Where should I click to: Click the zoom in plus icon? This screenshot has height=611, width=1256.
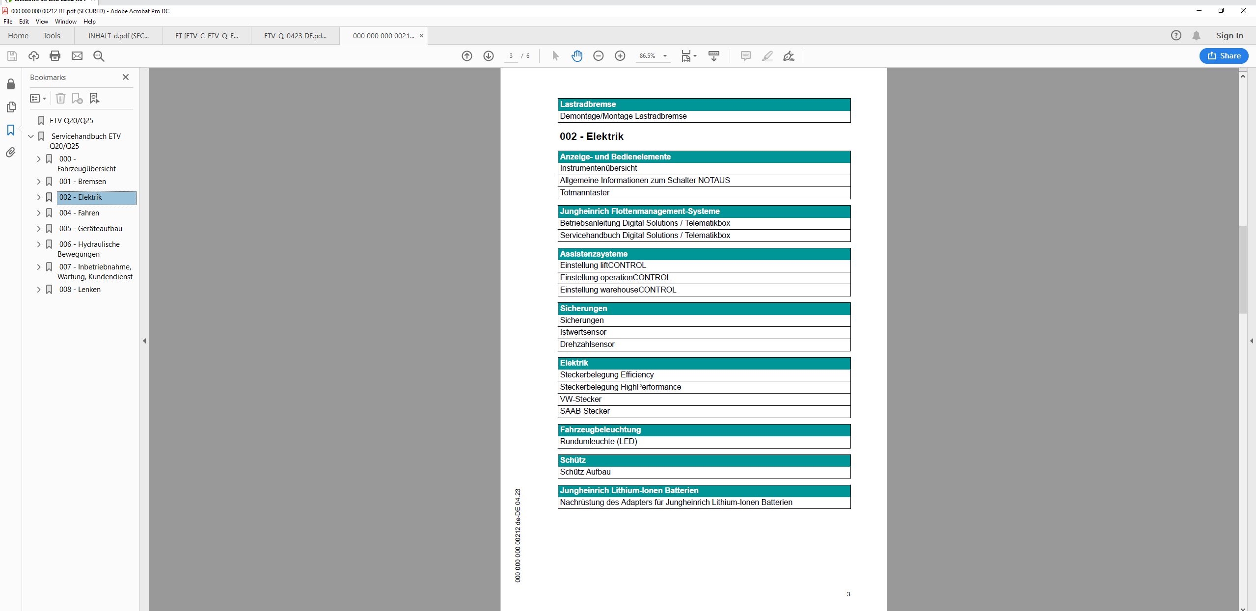(x=620, y=56)
